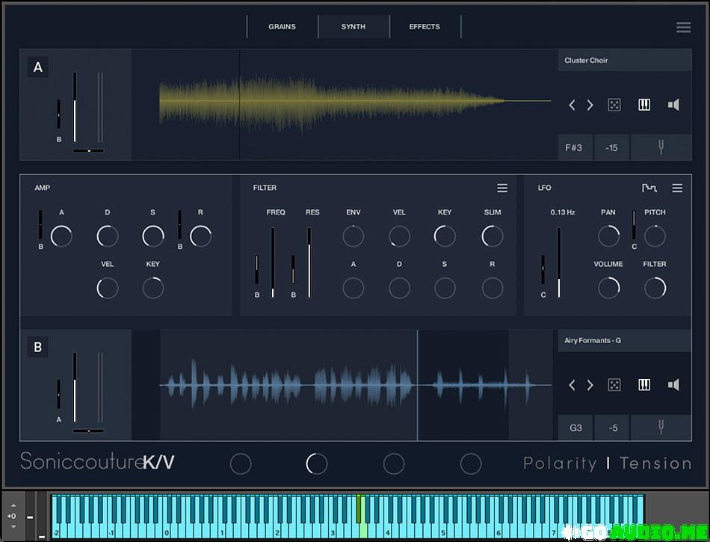Toggle layer B speaker icon
Image resolution: width=710 pixels, height=542 pixels.
point(673,385)
